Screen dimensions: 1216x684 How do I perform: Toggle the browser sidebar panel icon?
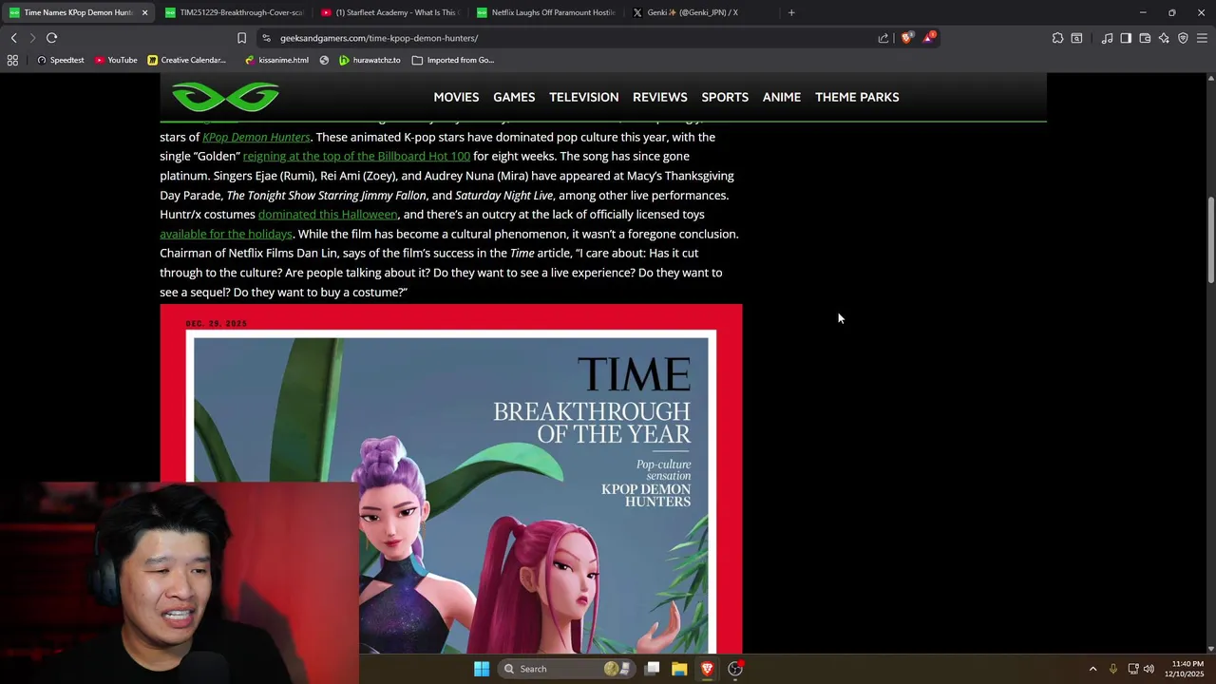coord(1126,38)
